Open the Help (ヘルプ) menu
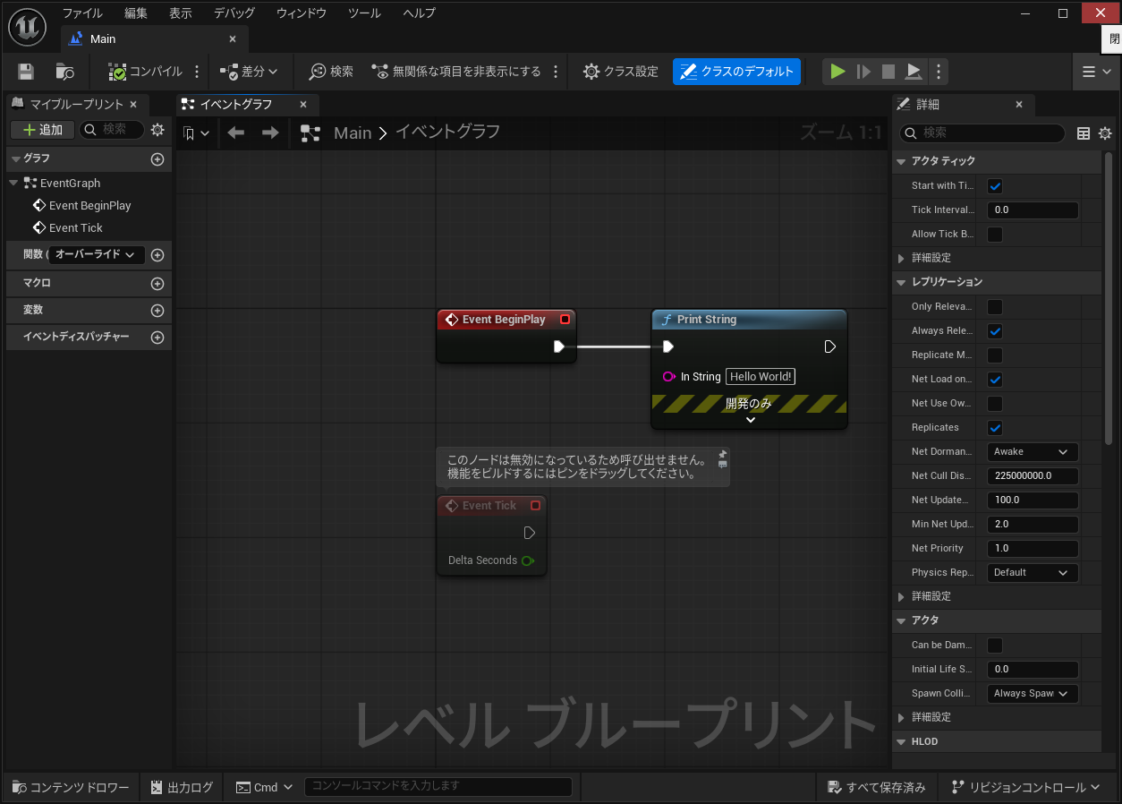This screenshot has height=804, width=1122. click(420, 13)
